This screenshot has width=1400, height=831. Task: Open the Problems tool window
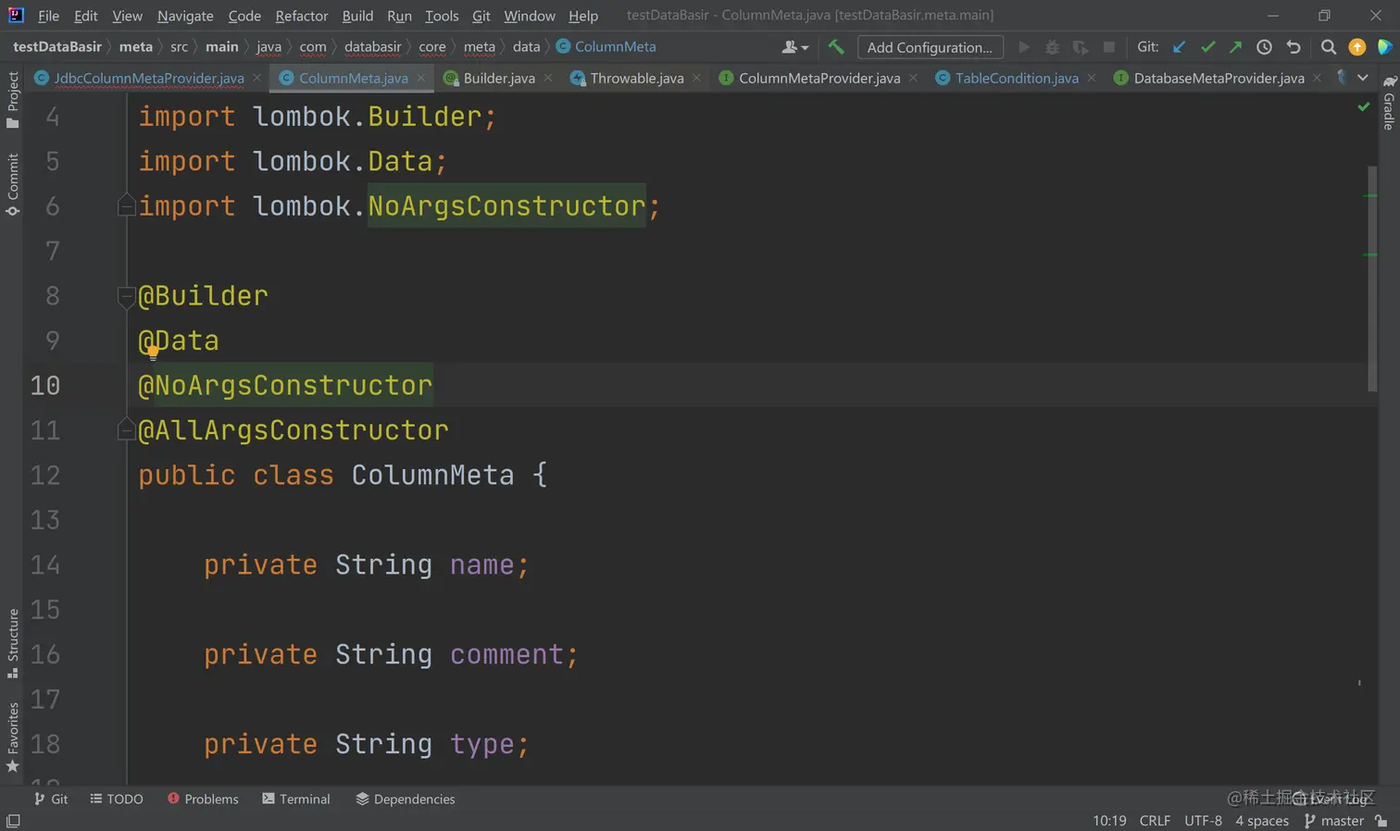coord(203,799)
